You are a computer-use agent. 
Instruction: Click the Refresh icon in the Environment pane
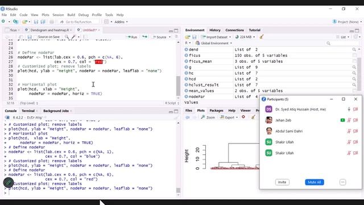coord(355,36)
